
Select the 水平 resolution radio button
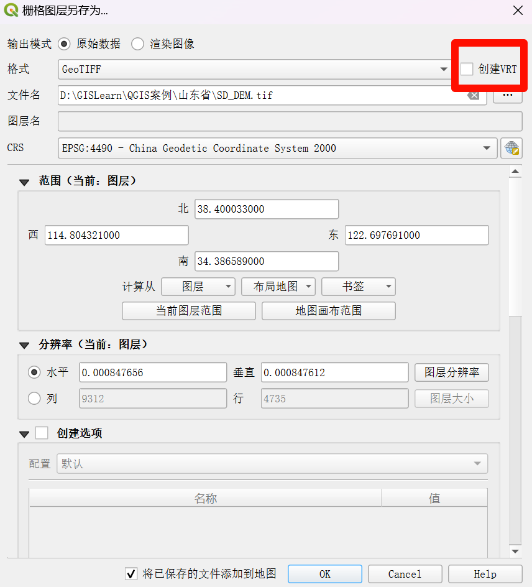click(x=34, y=372)
